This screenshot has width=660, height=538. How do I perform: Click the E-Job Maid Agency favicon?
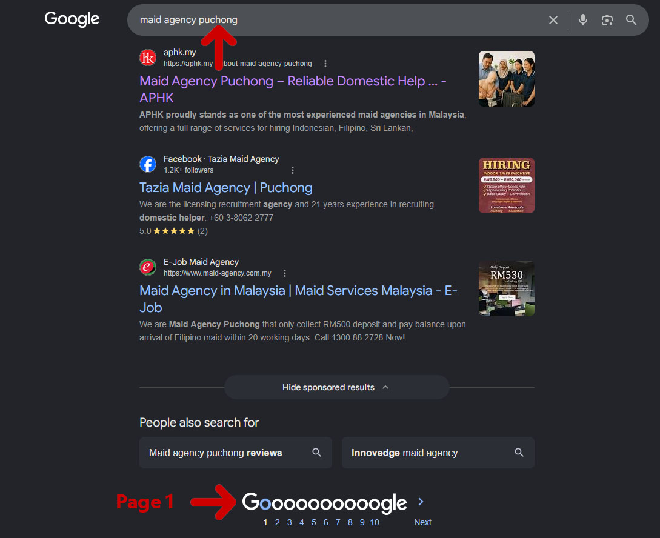148,267
